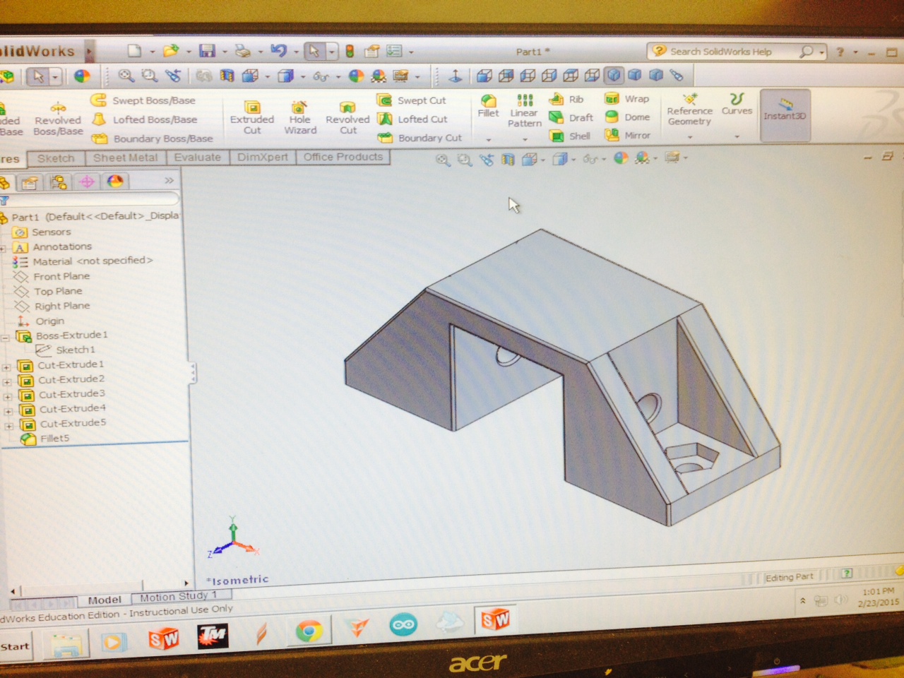Click the Extruded Cut tool

[x=252, y=117]
